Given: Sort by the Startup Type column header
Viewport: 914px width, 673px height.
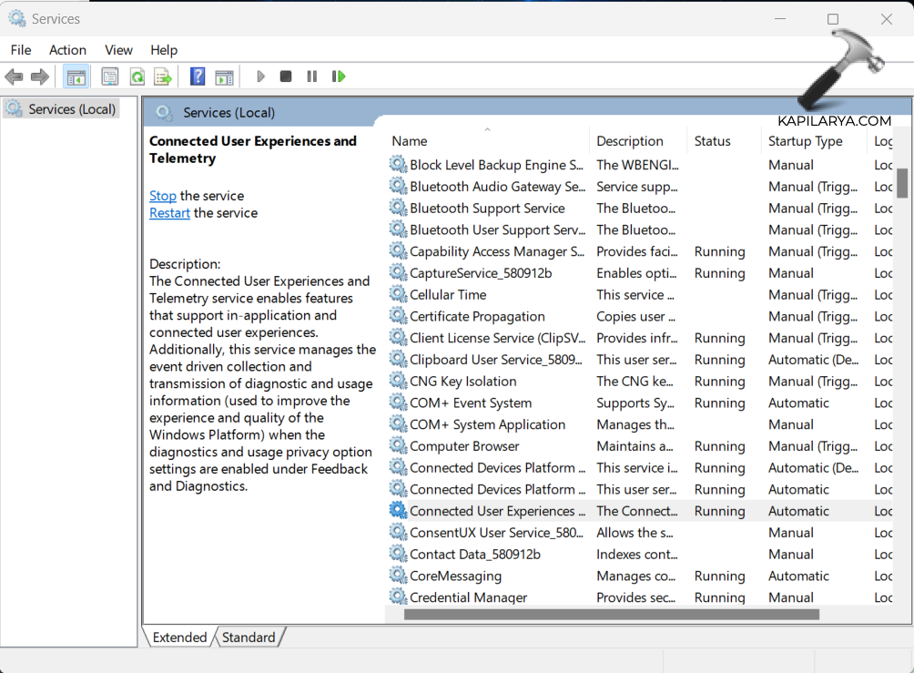Looking at the screenshot, I should (805, 141).
